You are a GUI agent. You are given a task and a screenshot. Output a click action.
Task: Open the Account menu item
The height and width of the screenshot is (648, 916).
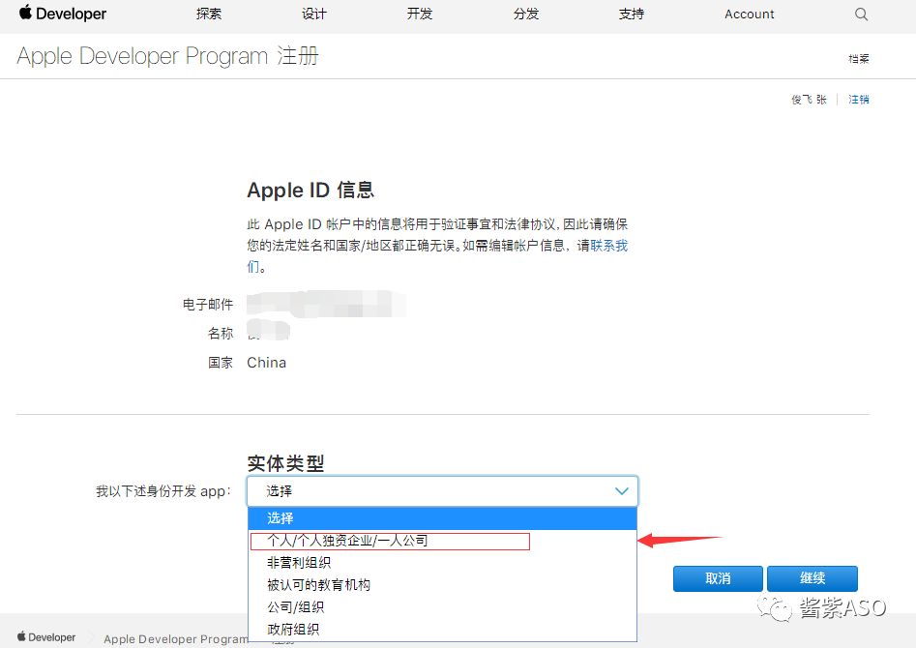click(749, 14)
